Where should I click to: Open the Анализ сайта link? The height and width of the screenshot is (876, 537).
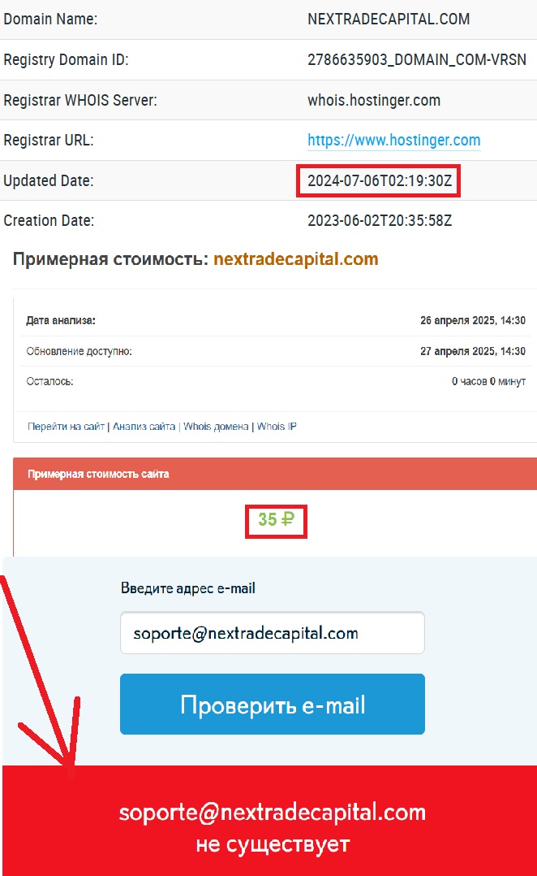pyautogui.click(x=144, y=427)
